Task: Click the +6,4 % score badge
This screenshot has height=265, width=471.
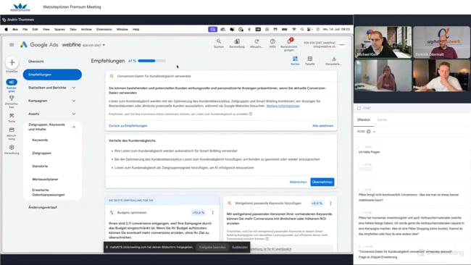Action: (317, 203)
